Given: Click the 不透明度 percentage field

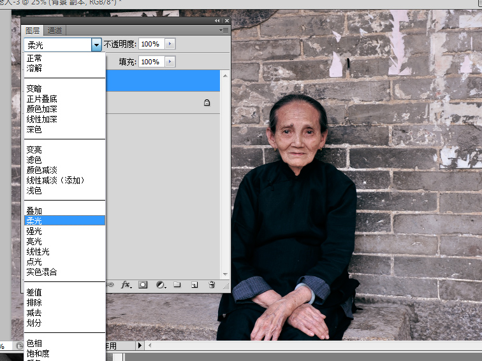Looking at the screenshot, I should (151, 44).
